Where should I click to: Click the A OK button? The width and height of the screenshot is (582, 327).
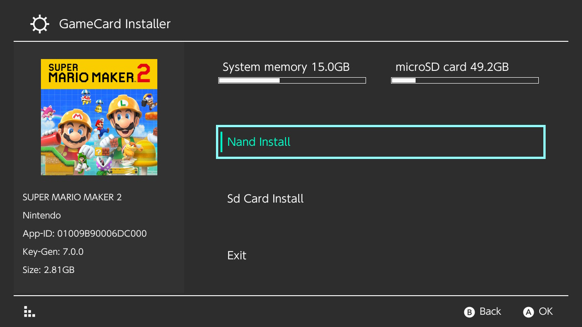538,312
